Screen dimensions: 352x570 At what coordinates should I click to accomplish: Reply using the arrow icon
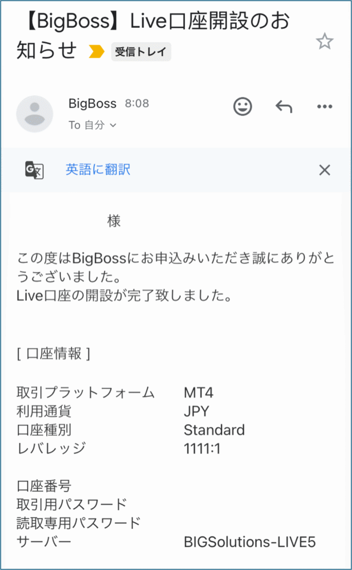pyautogui.click(x=284, y=106)
